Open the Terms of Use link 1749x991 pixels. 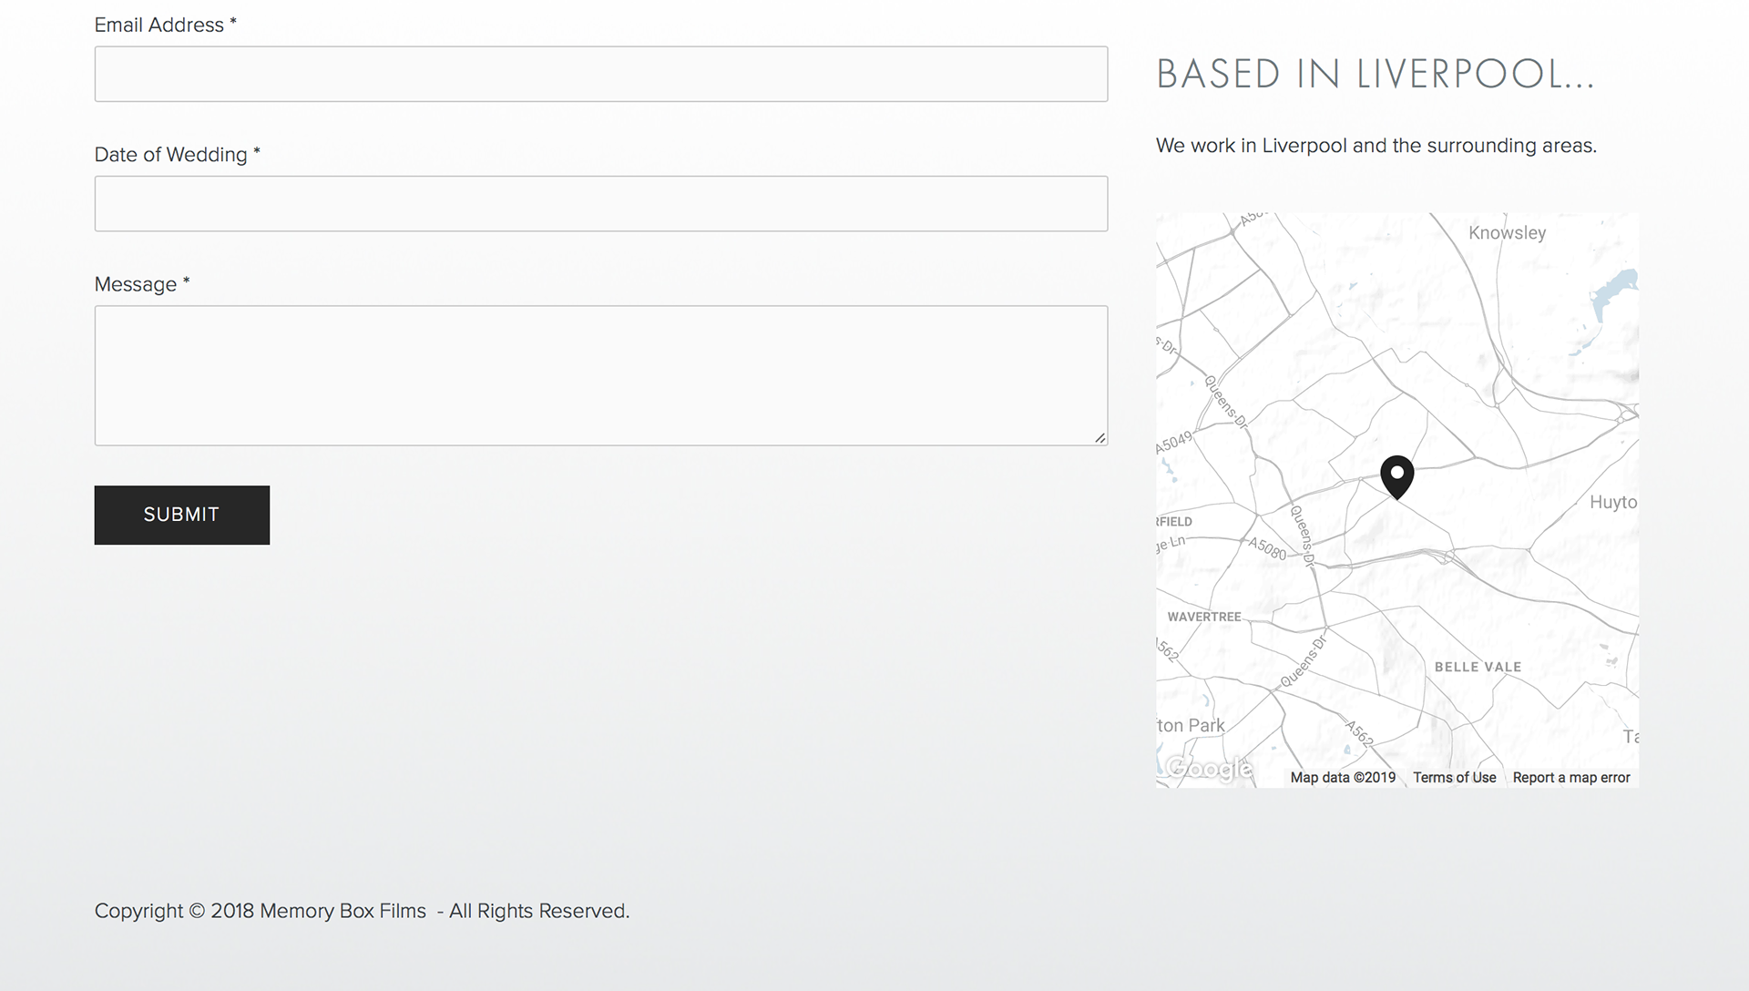[x=1454, y=778]
